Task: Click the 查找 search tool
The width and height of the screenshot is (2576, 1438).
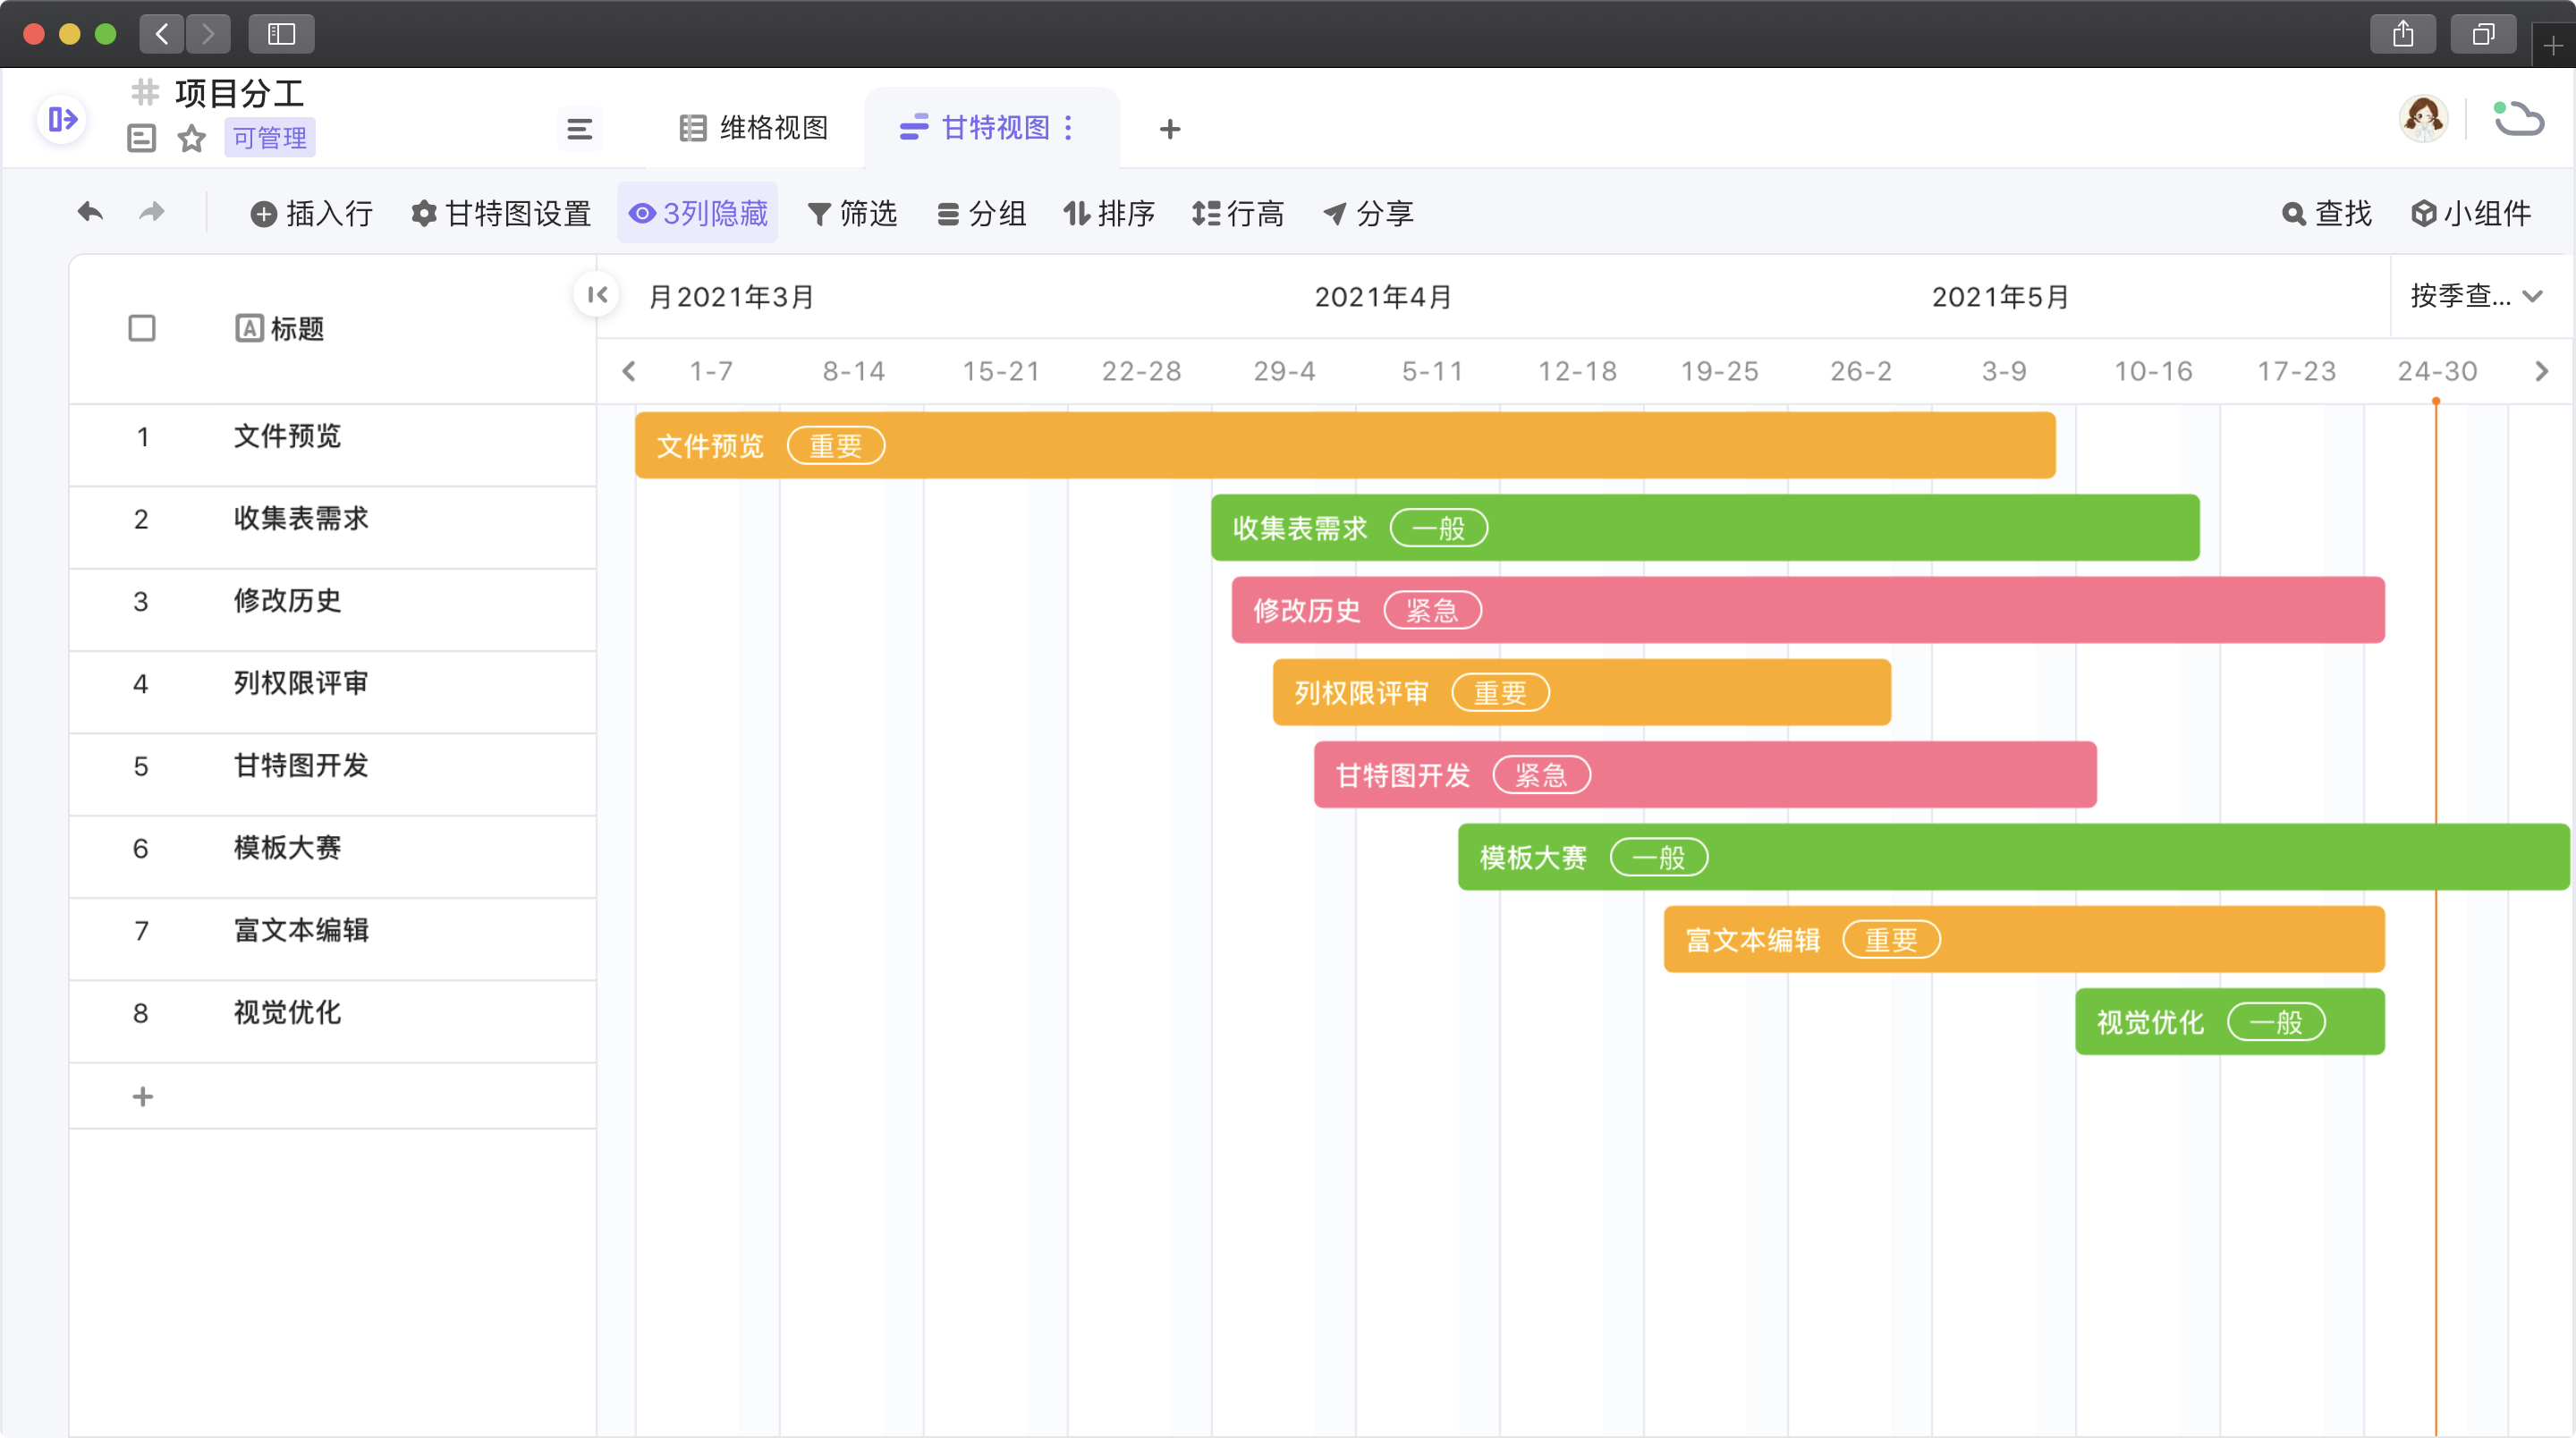Action: point(2327,213)
